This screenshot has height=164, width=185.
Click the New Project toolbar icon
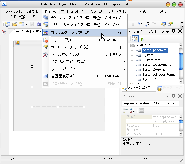coord(8,24)
